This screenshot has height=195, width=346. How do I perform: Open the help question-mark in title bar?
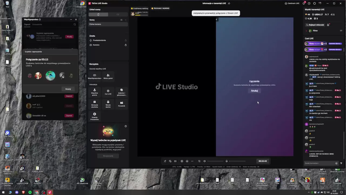[309, 3]
